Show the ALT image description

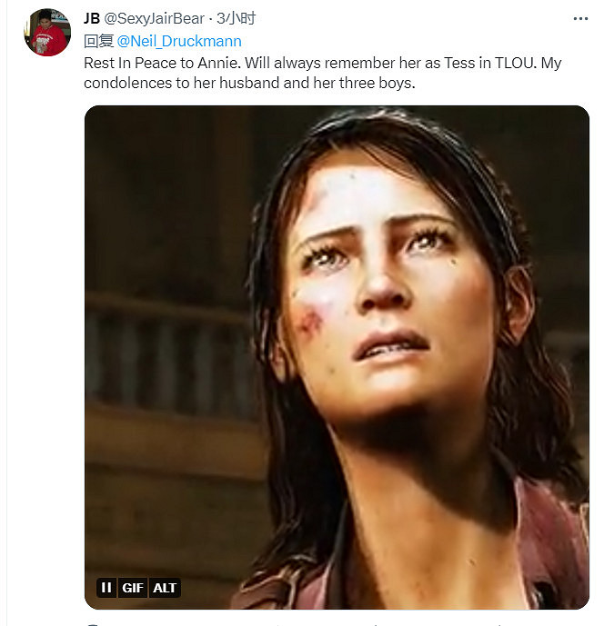pyautogui.click(x=165, y=588)
